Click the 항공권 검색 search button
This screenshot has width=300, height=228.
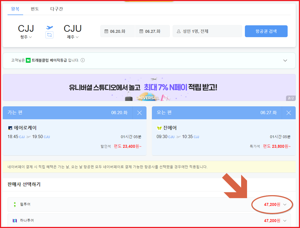click(x=266, y=31)
